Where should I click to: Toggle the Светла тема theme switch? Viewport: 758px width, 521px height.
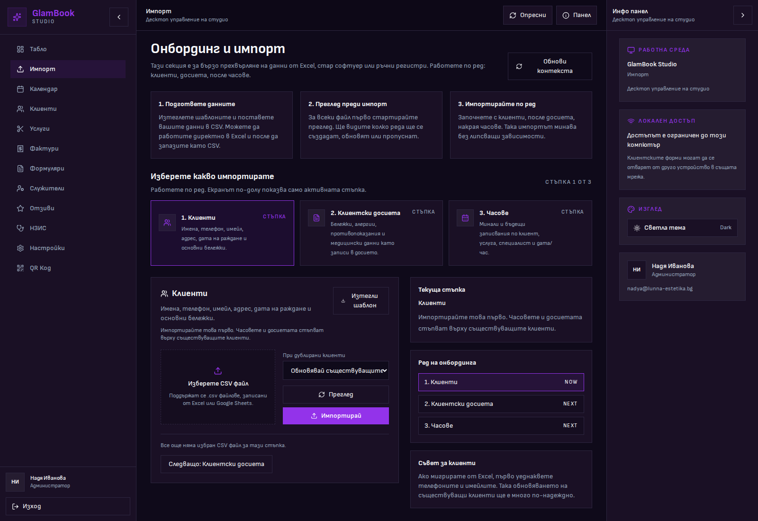coord(682,228)
